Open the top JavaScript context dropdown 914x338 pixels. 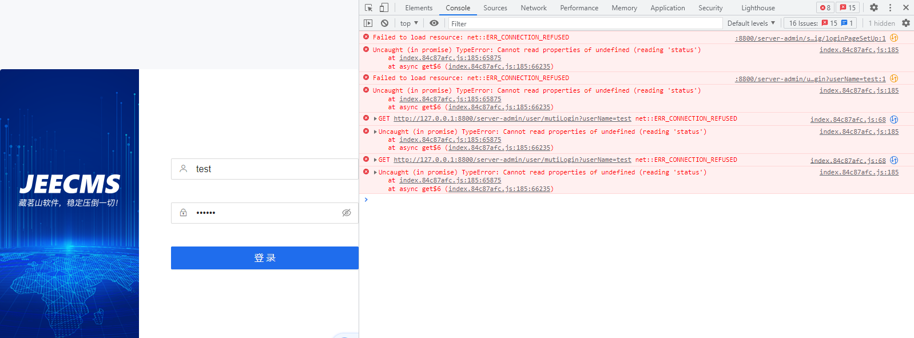[409, 23]
